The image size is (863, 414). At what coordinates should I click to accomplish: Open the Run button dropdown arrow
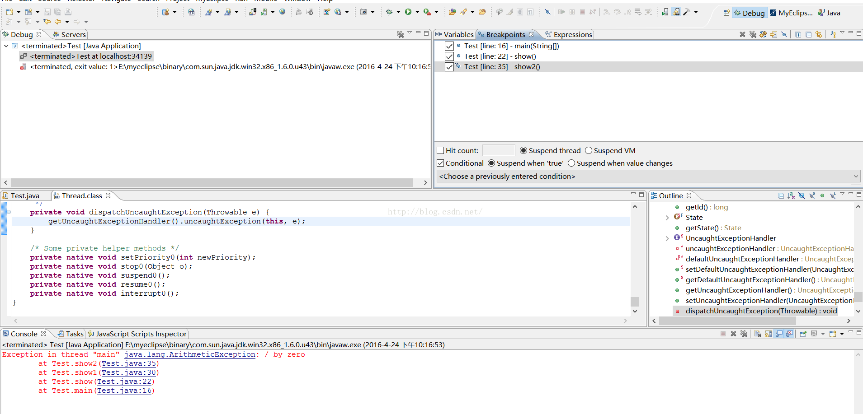pyautogui.click(x=417, y=12)
